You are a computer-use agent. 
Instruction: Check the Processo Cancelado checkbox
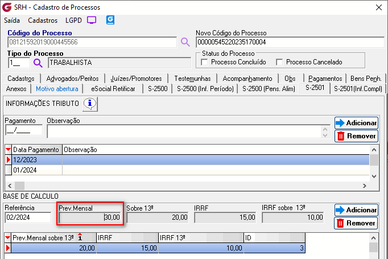pos(279,62)
